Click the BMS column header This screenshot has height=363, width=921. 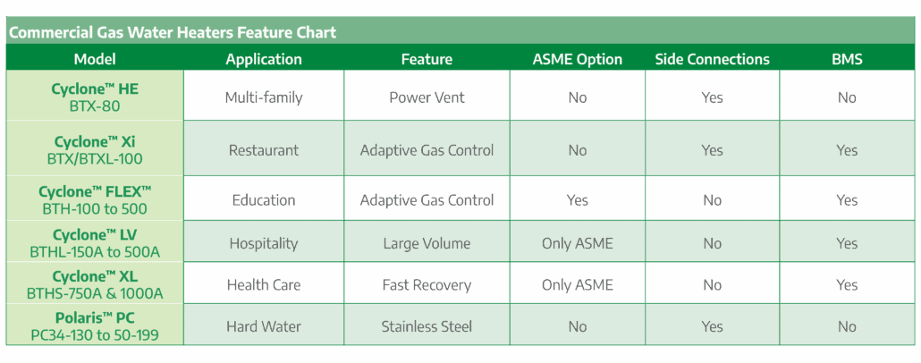pyautogui.click(x=847, y=59)
